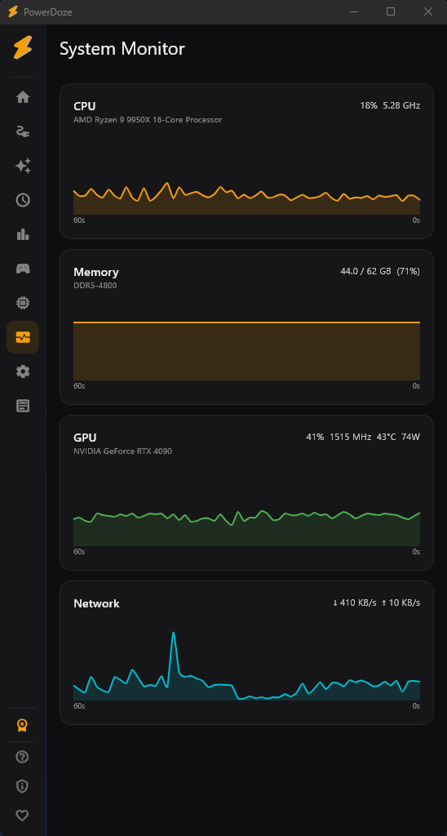Open the settings gear sidebar icon
The image size is (447, 836).
tap(23, 371)
